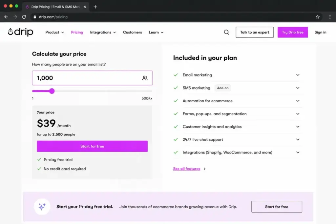Go to the Pricing page link
This screenshot has height=224, width=336.
pyautogui.click(x=77, y=32)
